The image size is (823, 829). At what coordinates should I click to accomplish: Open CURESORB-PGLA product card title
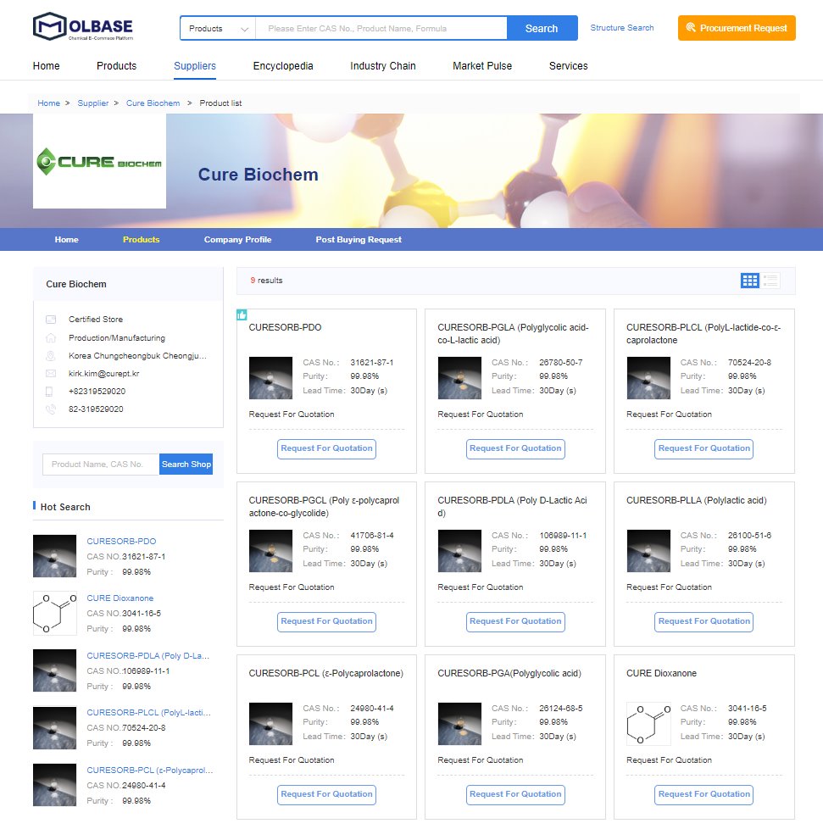pyautogui.click(x=514, y=334)
